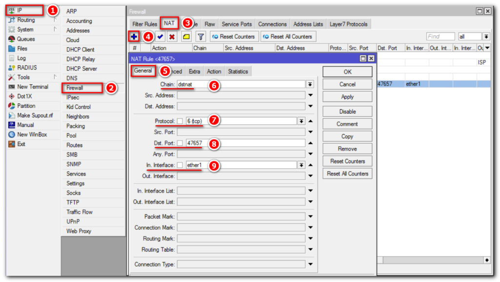The width and height of the screenshot is (500, 282).
Task: Click the blue plus add rule icon
Action: tap(134, 37)
